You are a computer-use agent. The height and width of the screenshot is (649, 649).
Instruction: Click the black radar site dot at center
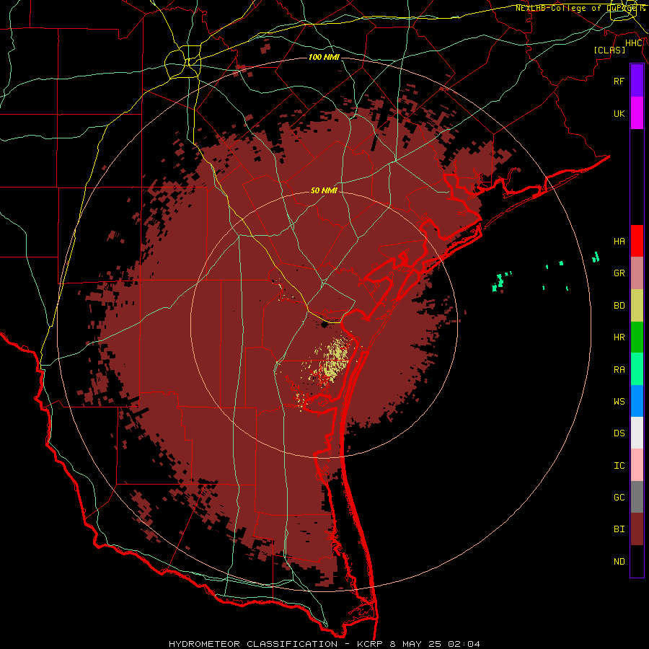click(x=324, y=324)
